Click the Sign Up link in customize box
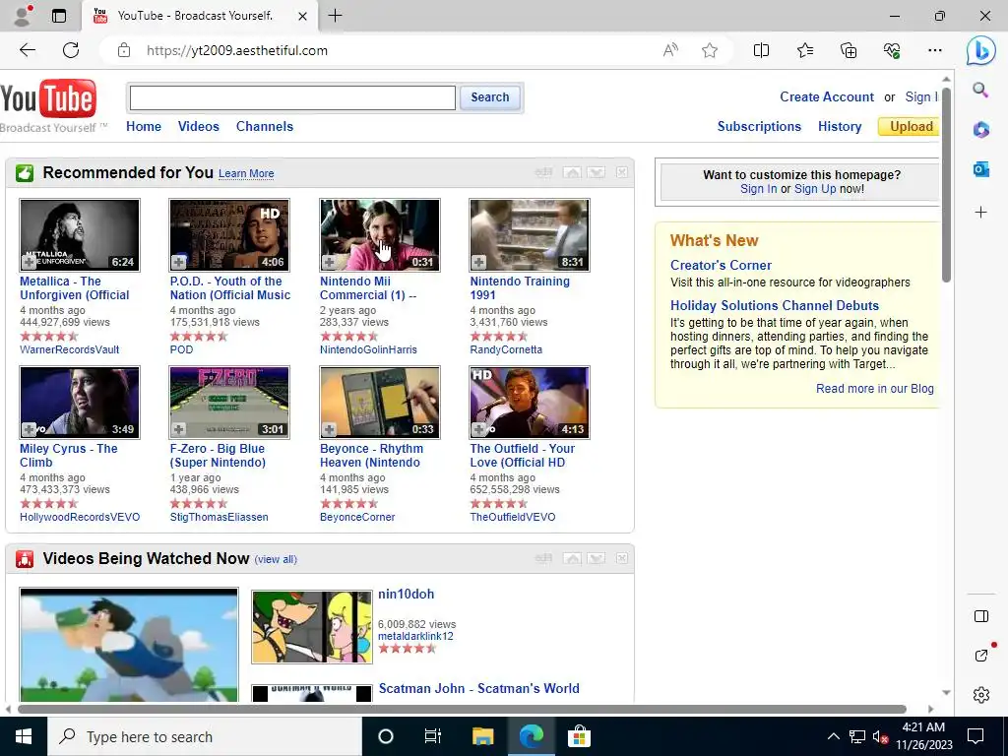This screenshot has height=756, width=1008. click(815, 189)
